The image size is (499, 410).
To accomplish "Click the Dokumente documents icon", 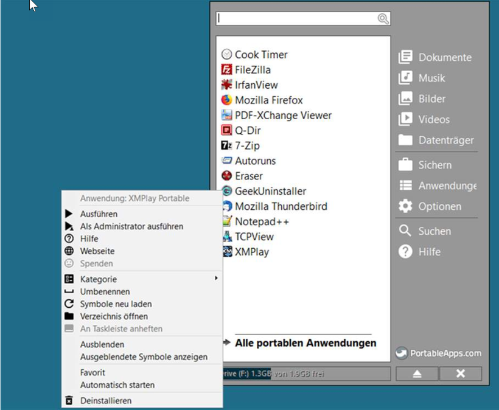I will click(405, 57).
